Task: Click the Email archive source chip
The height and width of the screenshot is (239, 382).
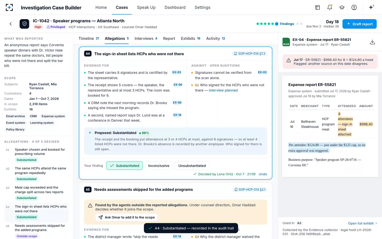Action: click(x=15, y=116)
